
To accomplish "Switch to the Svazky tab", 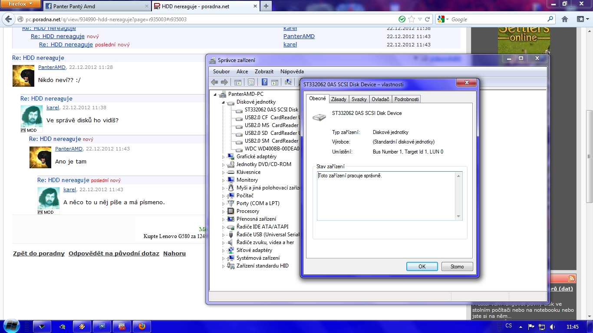I will click(359, 99).
